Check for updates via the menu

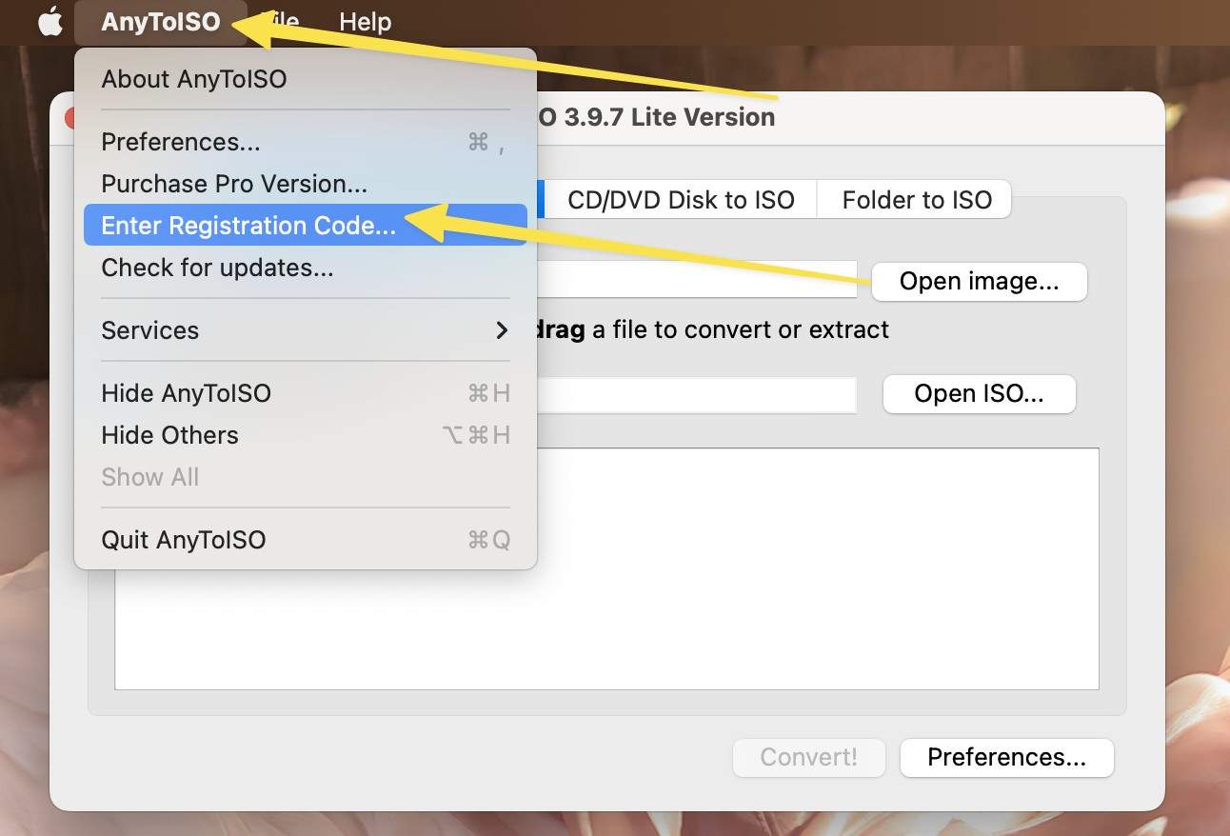[216, 268]
